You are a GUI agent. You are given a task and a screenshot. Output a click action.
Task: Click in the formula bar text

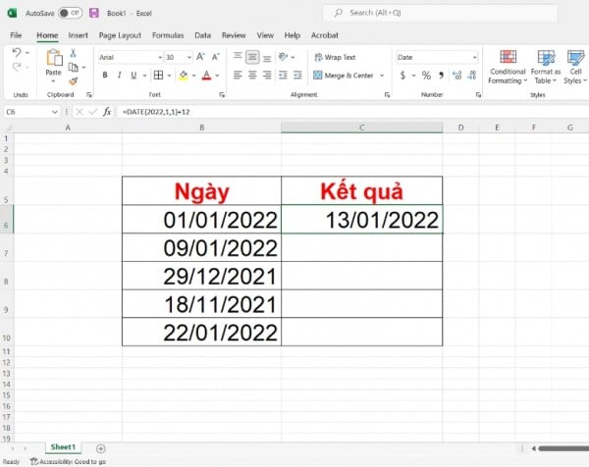(156, 112)
